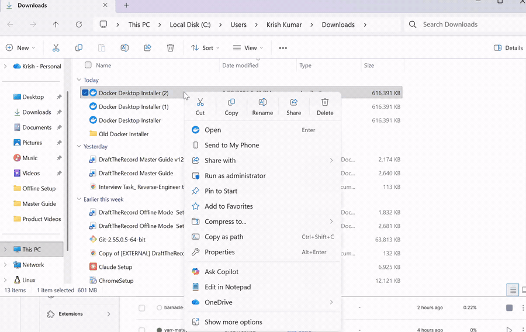Expand Network in navigation pane
The image size is (526, 332).
tap(5, 265)
